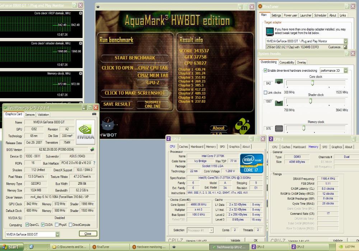Click the green AquaMark am3 logo
Screen dimensions: 359x251
tap(242, 126)
